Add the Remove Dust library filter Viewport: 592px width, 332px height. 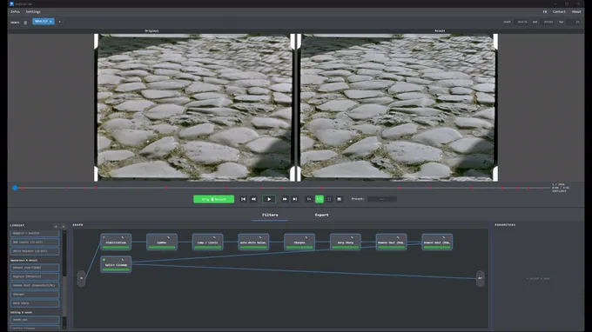35,285
